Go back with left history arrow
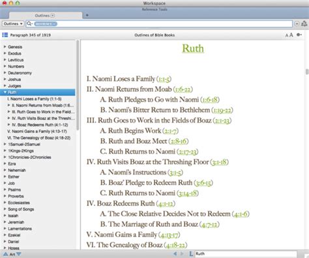This screenshot has width=309, height=258. pyautogui.click(x=175, y=253)
